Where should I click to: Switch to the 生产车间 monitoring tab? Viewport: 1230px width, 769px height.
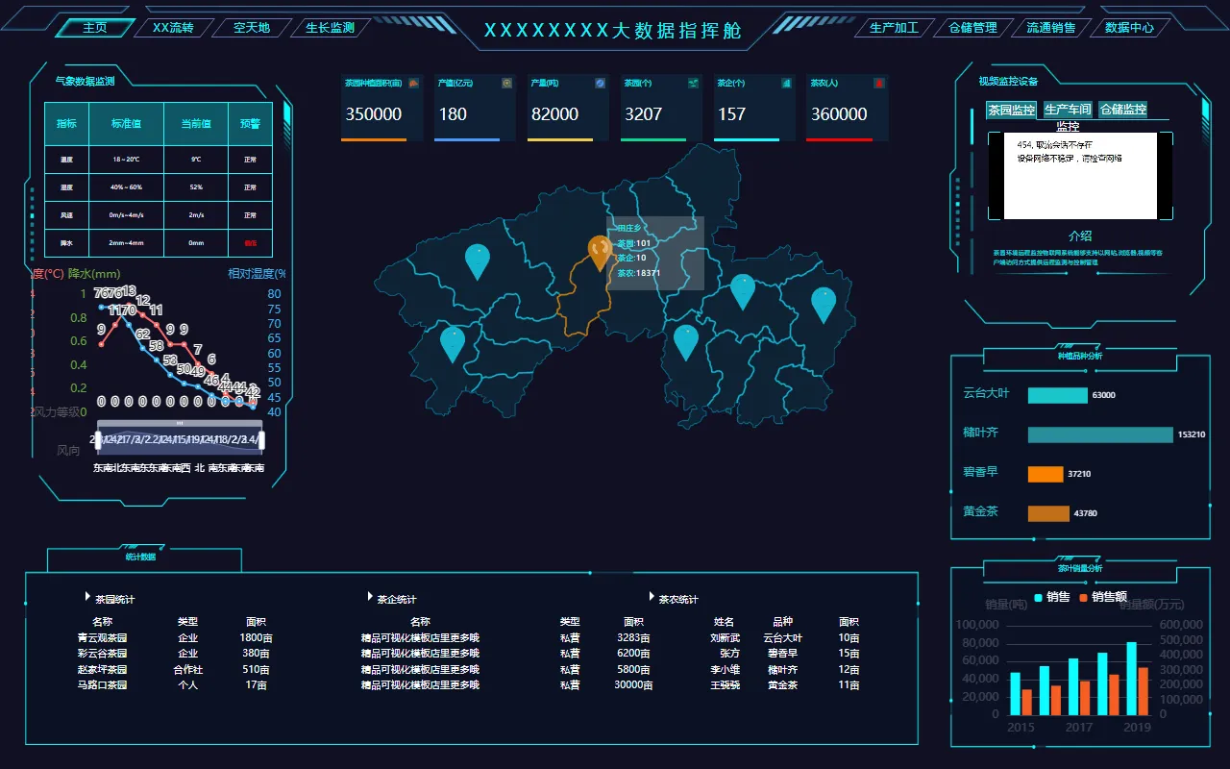pos(1068,110)
